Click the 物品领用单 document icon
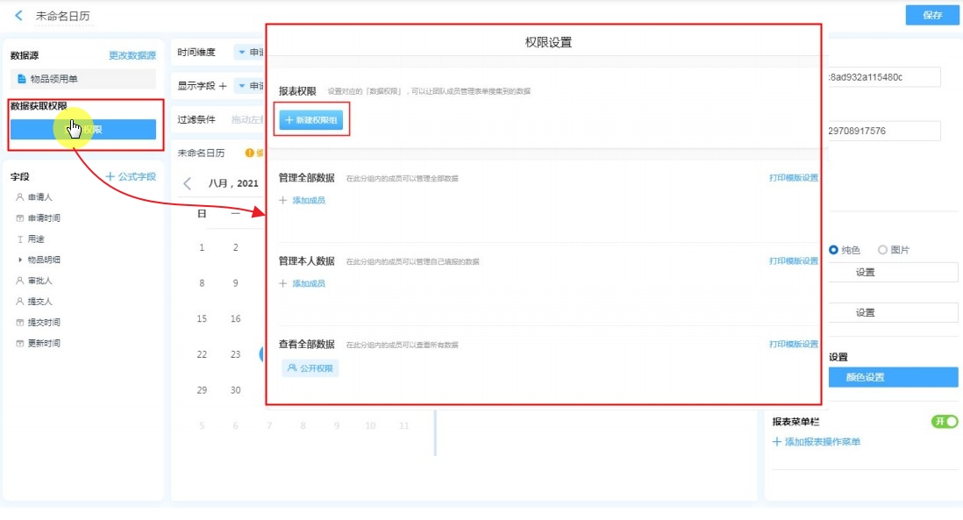 pos(22,79)
